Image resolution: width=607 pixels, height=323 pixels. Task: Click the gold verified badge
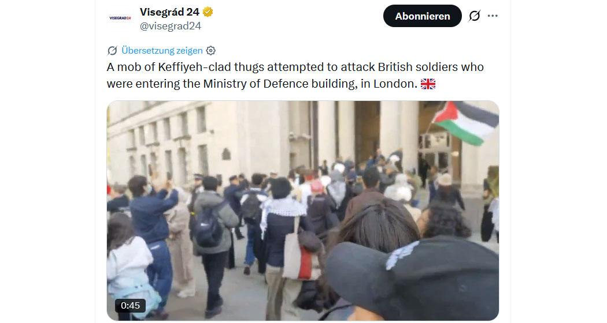(208, 12)
